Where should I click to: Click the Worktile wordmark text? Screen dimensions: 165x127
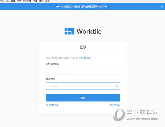coord(89,31)
